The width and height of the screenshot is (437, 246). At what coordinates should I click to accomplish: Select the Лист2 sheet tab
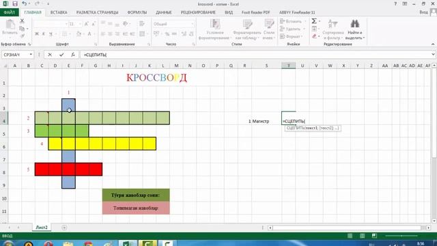click(x=42, y=228)
